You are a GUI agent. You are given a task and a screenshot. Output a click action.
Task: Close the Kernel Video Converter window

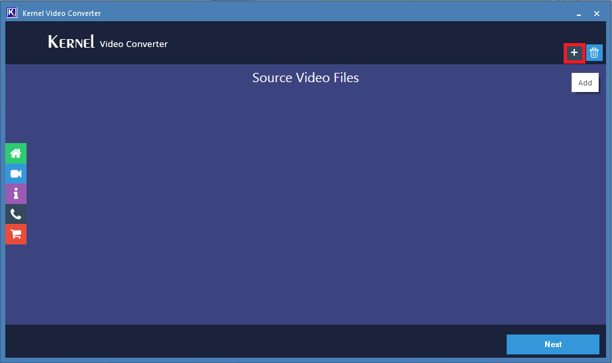(596, 14)
